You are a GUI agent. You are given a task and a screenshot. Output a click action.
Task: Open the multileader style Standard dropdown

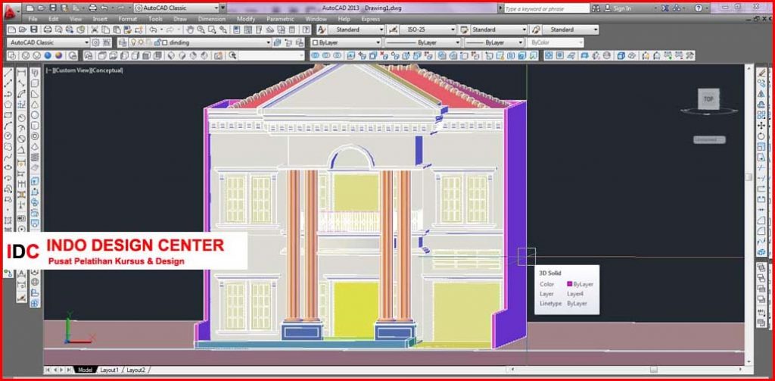[571, 30]
